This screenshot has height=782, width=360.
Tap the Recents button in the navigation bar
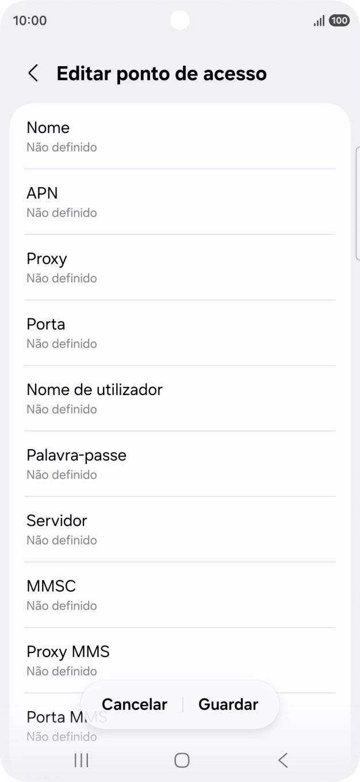[x=81, y=760]
